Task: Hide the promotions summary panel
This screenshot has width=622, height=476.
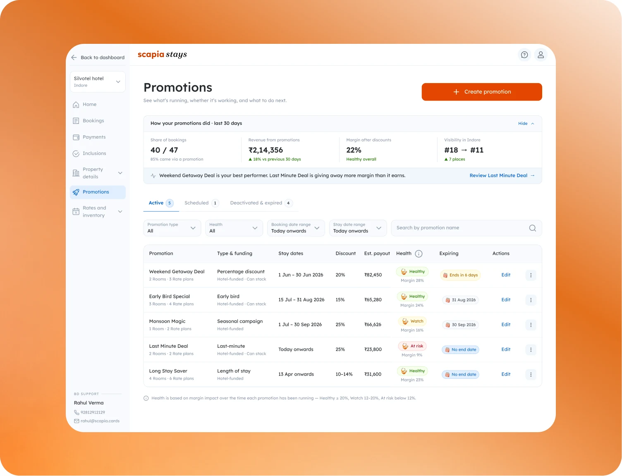Action: click(x=526, y=124)
